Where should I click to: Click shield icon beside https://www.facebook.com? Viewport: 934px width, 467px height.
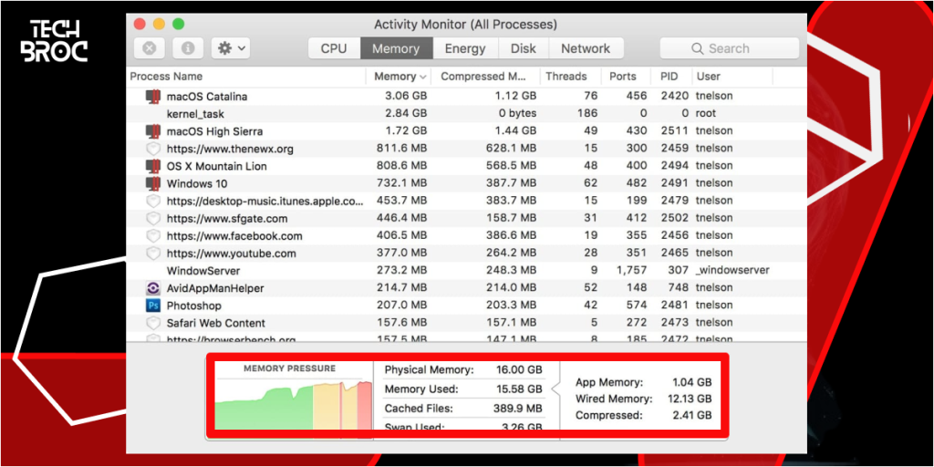(153, 236)
